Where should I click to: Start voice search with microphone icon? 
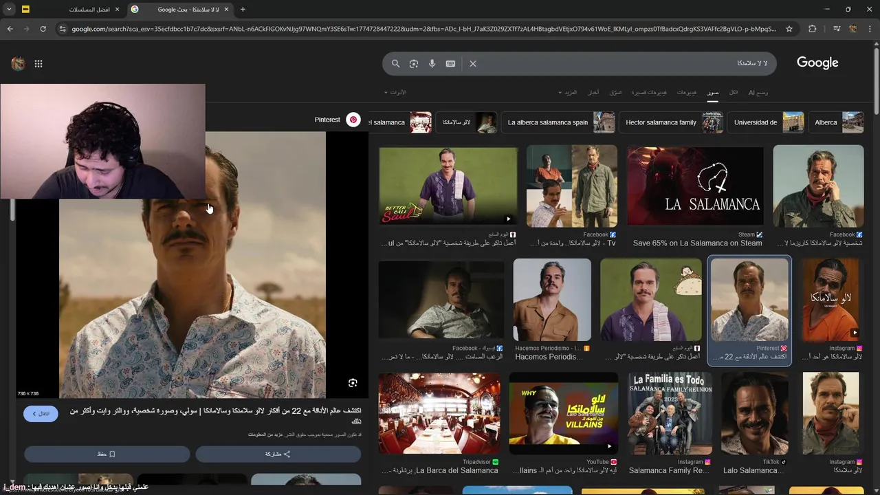tap(432, 63)
